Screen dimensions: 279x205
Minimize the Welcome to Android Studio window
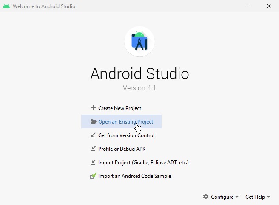pos(249,6)
